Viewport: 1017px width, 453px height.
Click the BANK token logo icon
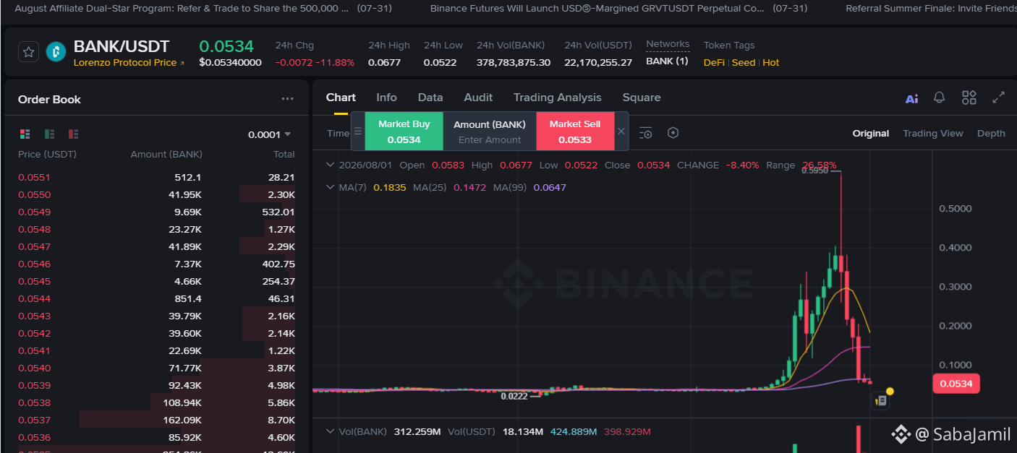[x=56, y=51]
